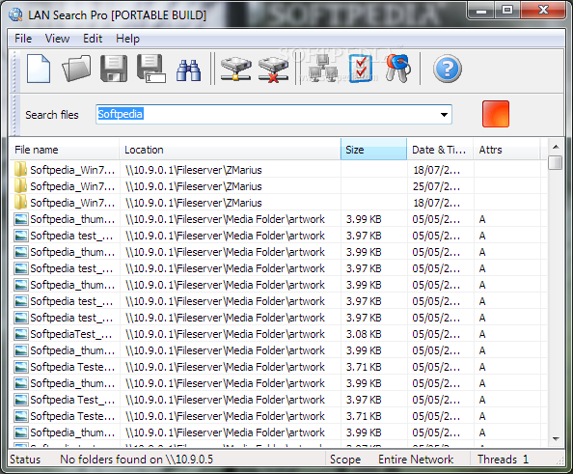Open help with the question mark icon
Viewport: 573px width, 474px height.
[x=448, y=69]
